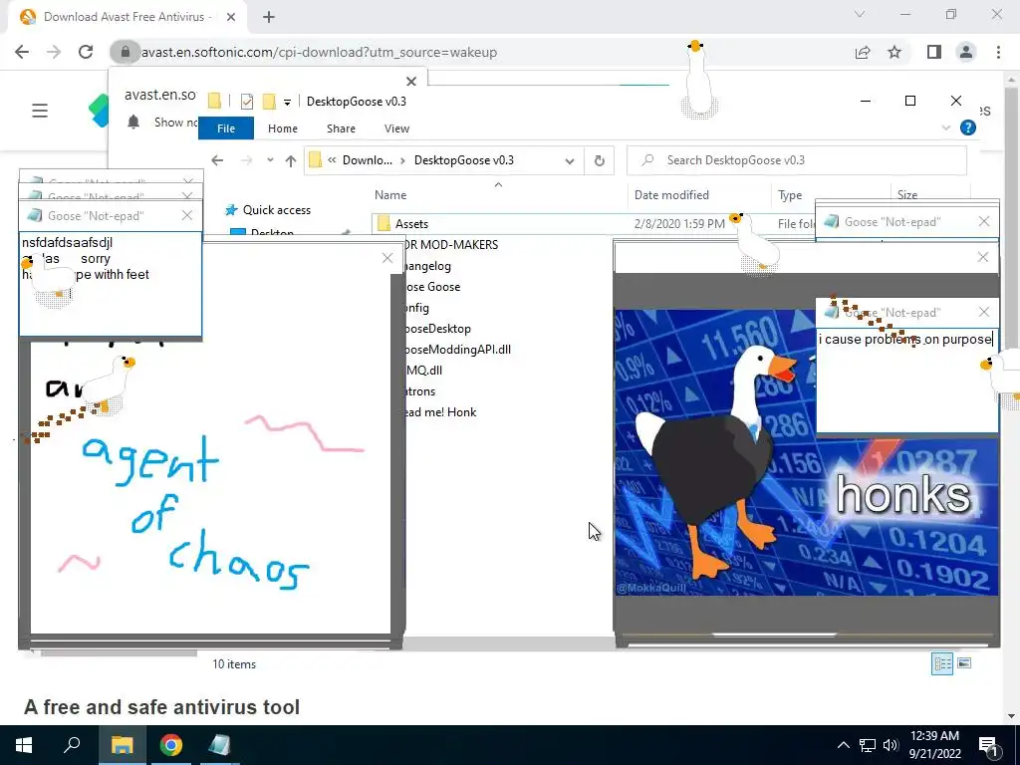The width and height of the screenshot is (1020, 765).
Task: Open recent locations dropdown arrow
Action: coord(270,160)
